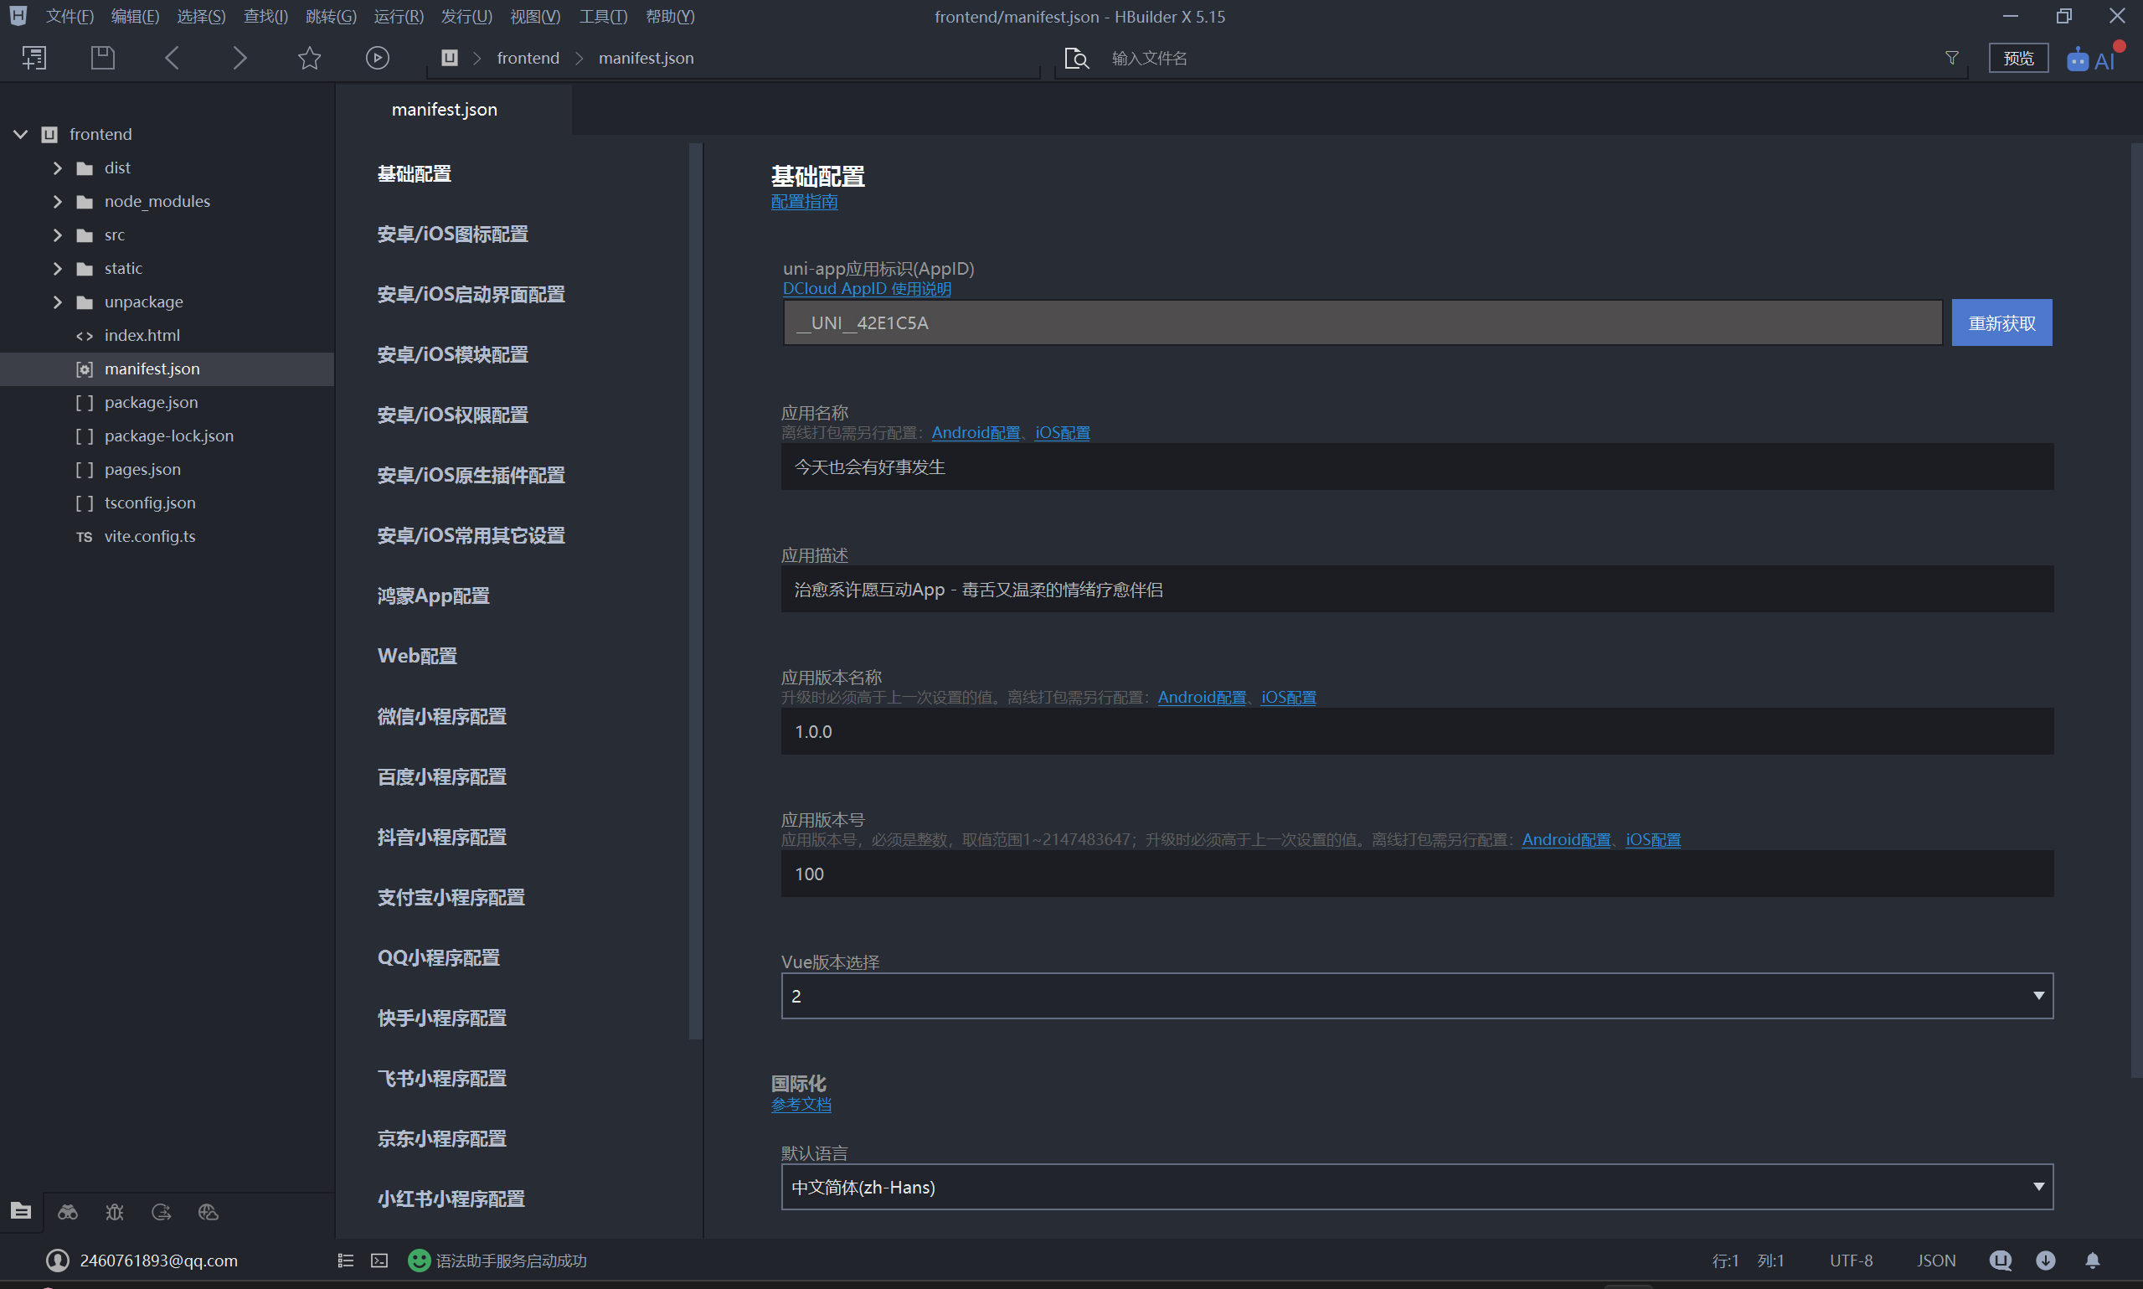Image resolution: width=2143 pixels, height=1289 pixels.
Task: Click the filter funnel icon
Action: [x=1951, y=58]
